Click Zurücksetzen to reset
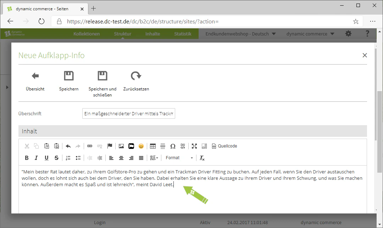This screenshot has height=228, width=383. (x=136, y=81)
